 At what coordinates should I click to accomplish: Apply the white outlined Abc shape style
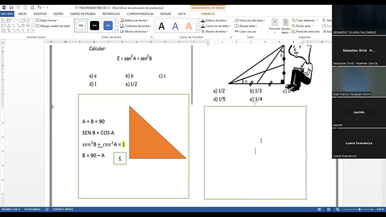(x=81, y=26)
